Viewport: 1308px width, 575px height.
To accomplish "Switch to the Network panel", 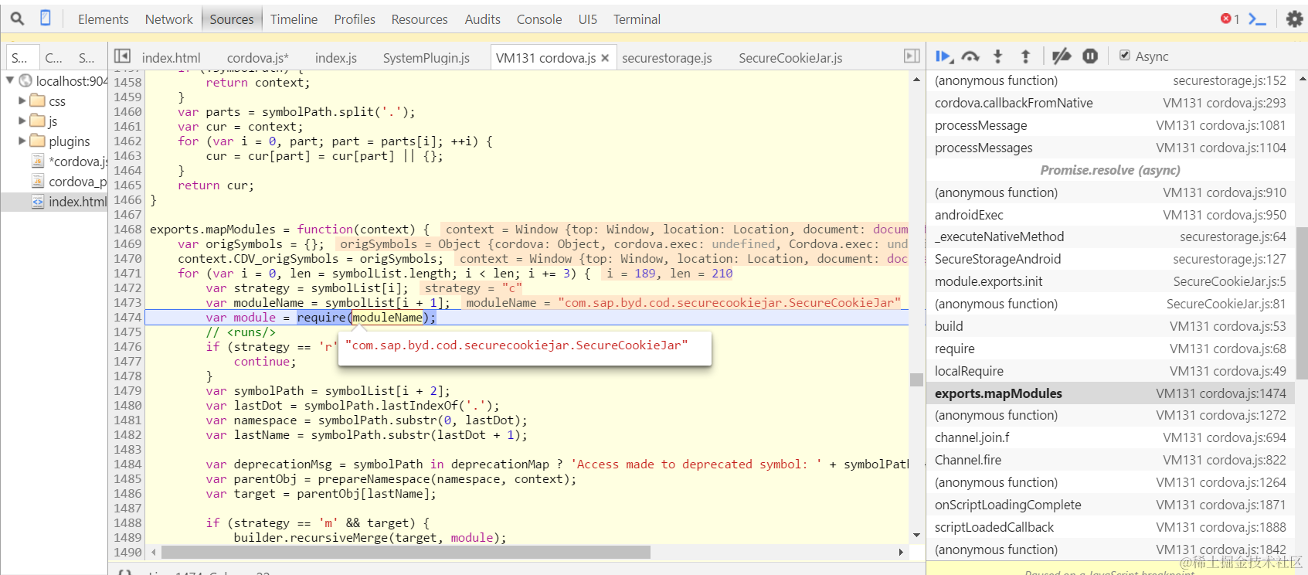I will tap(168, 19).
